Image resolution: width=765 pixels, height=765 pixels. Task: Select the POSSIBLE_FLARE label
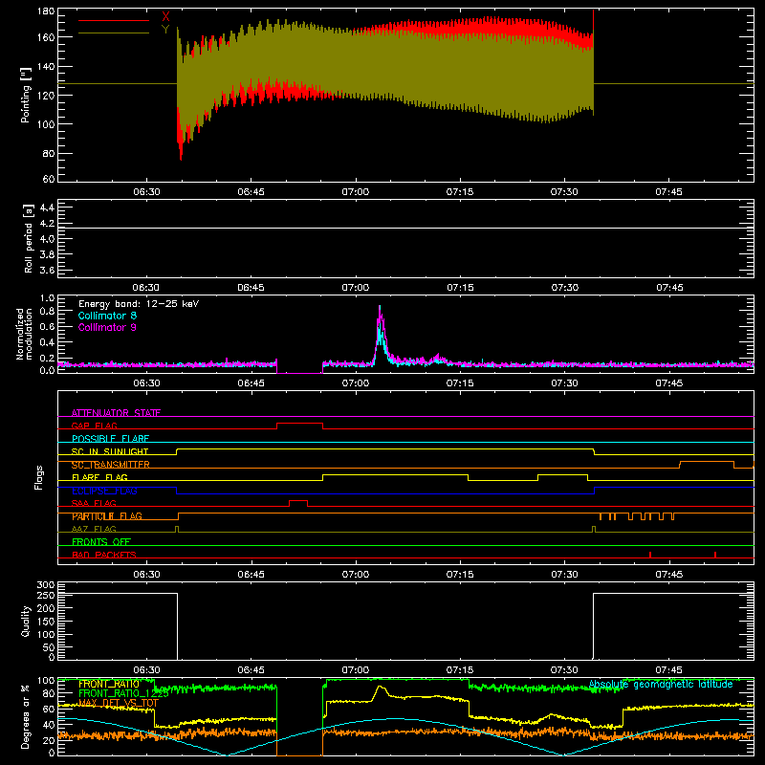coord(110,439)
